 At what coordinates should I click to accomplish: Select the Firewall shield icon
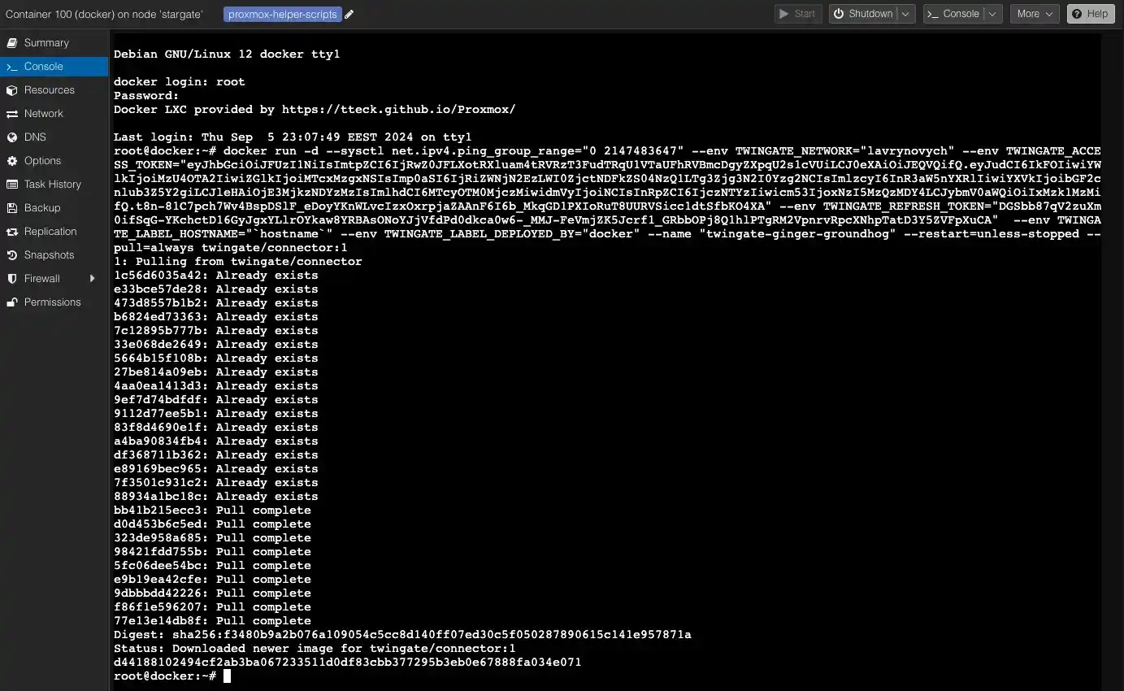pos(12,278)
